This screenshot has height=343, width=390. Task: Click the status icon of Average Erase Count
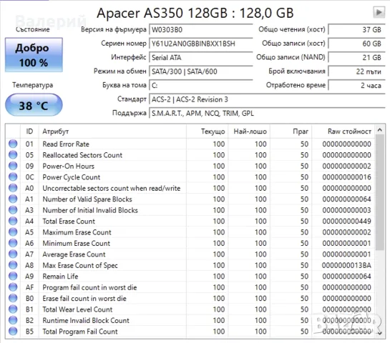(13, 254)
